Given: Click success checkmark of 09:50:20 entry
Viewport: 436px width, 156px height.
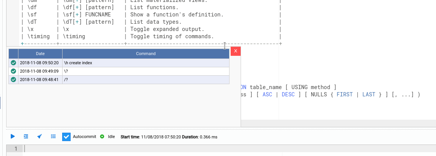Looking at the screenshot, I should pos(13,63).
